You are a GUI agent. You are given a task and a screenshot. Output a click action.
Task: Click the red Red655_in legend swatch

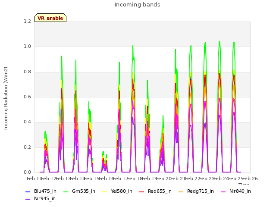coord(142,191)
